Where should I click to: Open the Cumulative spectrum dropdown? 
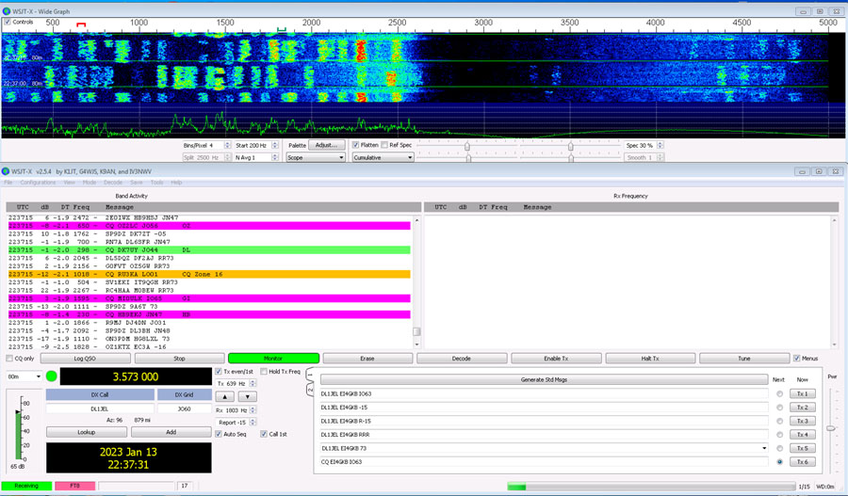point(383,157)
